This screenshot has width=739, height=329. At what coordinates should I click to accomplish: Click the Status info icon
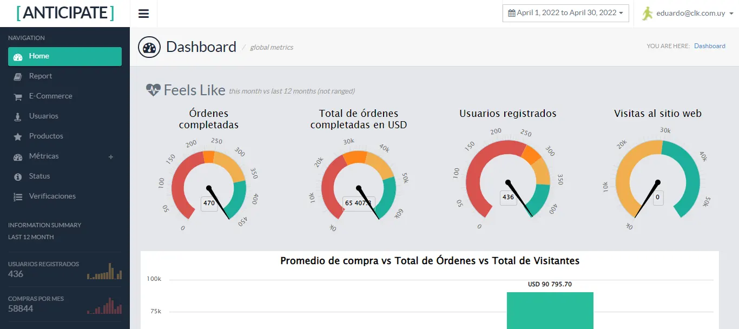pyautogui.click(x=18, y=176)
